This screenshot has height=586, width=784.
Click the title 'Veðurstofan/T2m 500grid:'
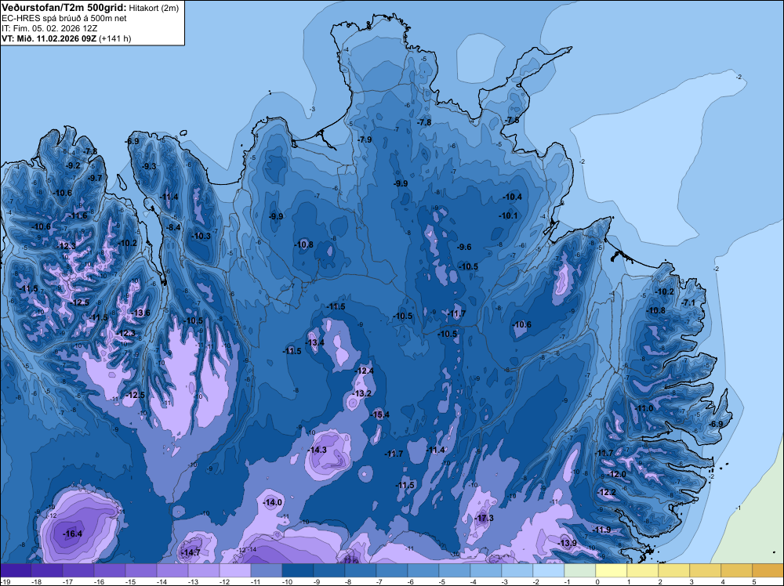[64, 8]
